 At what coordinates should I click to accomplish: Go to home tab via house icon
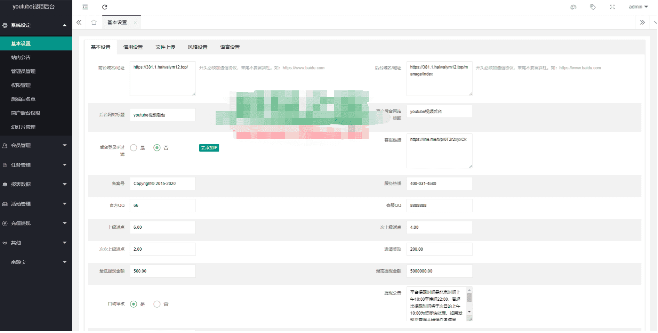[94, 23]
